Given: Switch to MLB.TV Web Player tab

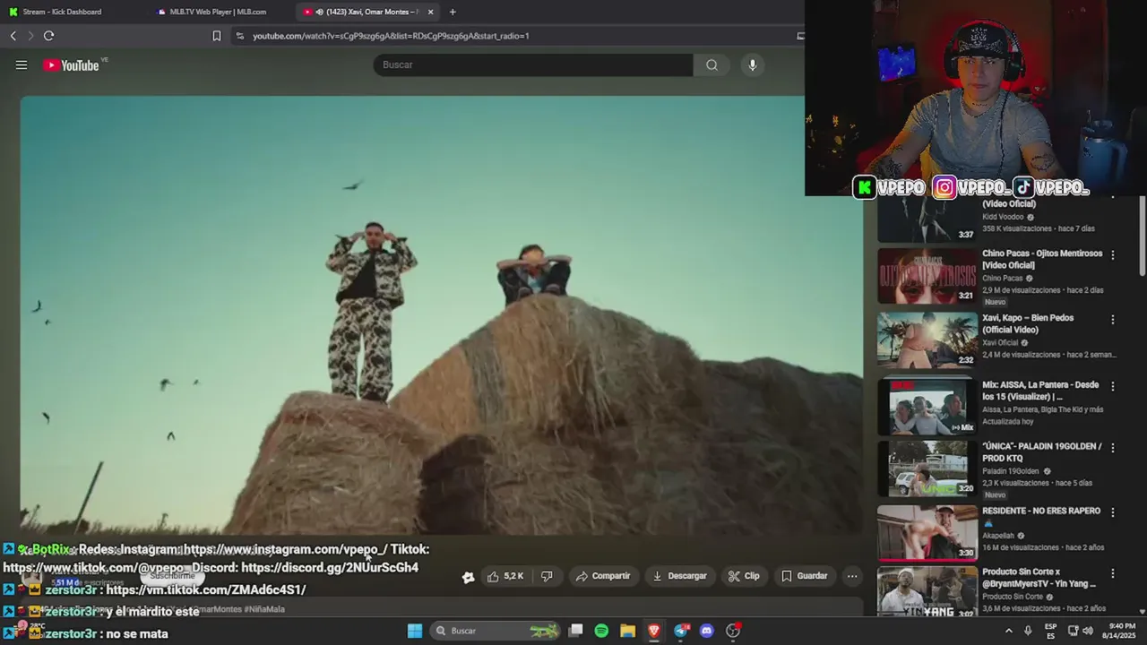Looking at the screenshot, I should pyautogui.click(x=218, y=12).
